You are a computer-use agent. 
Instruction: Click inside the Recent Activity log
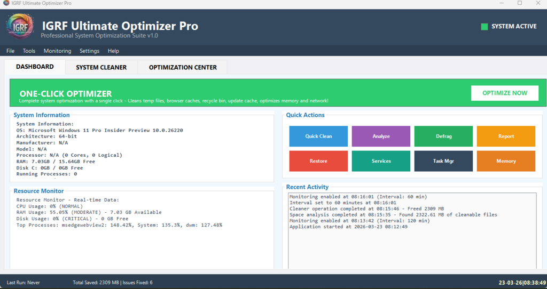click(x=411, y=245)
